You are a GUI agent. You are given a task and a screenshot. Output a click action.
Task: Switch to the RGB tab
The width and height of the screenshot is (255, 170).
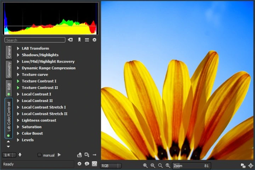9,88
